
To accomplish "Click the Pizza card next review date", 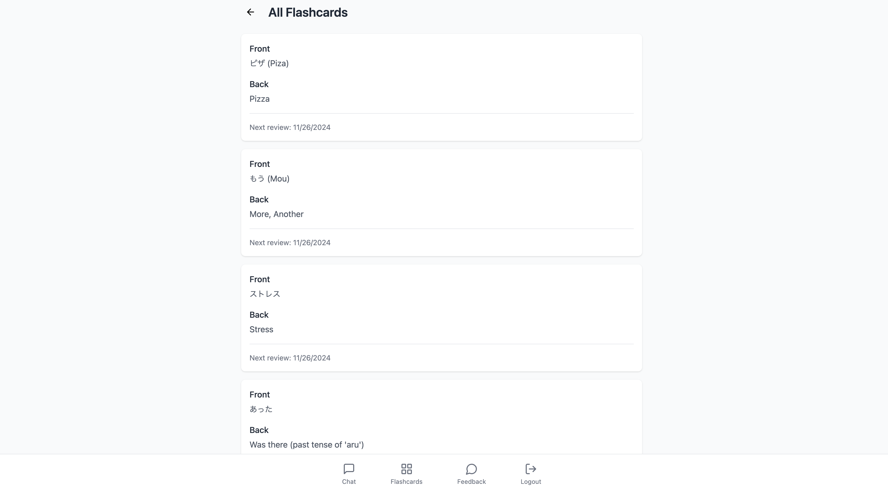I will pyautogui.click(x=289, y=128).
